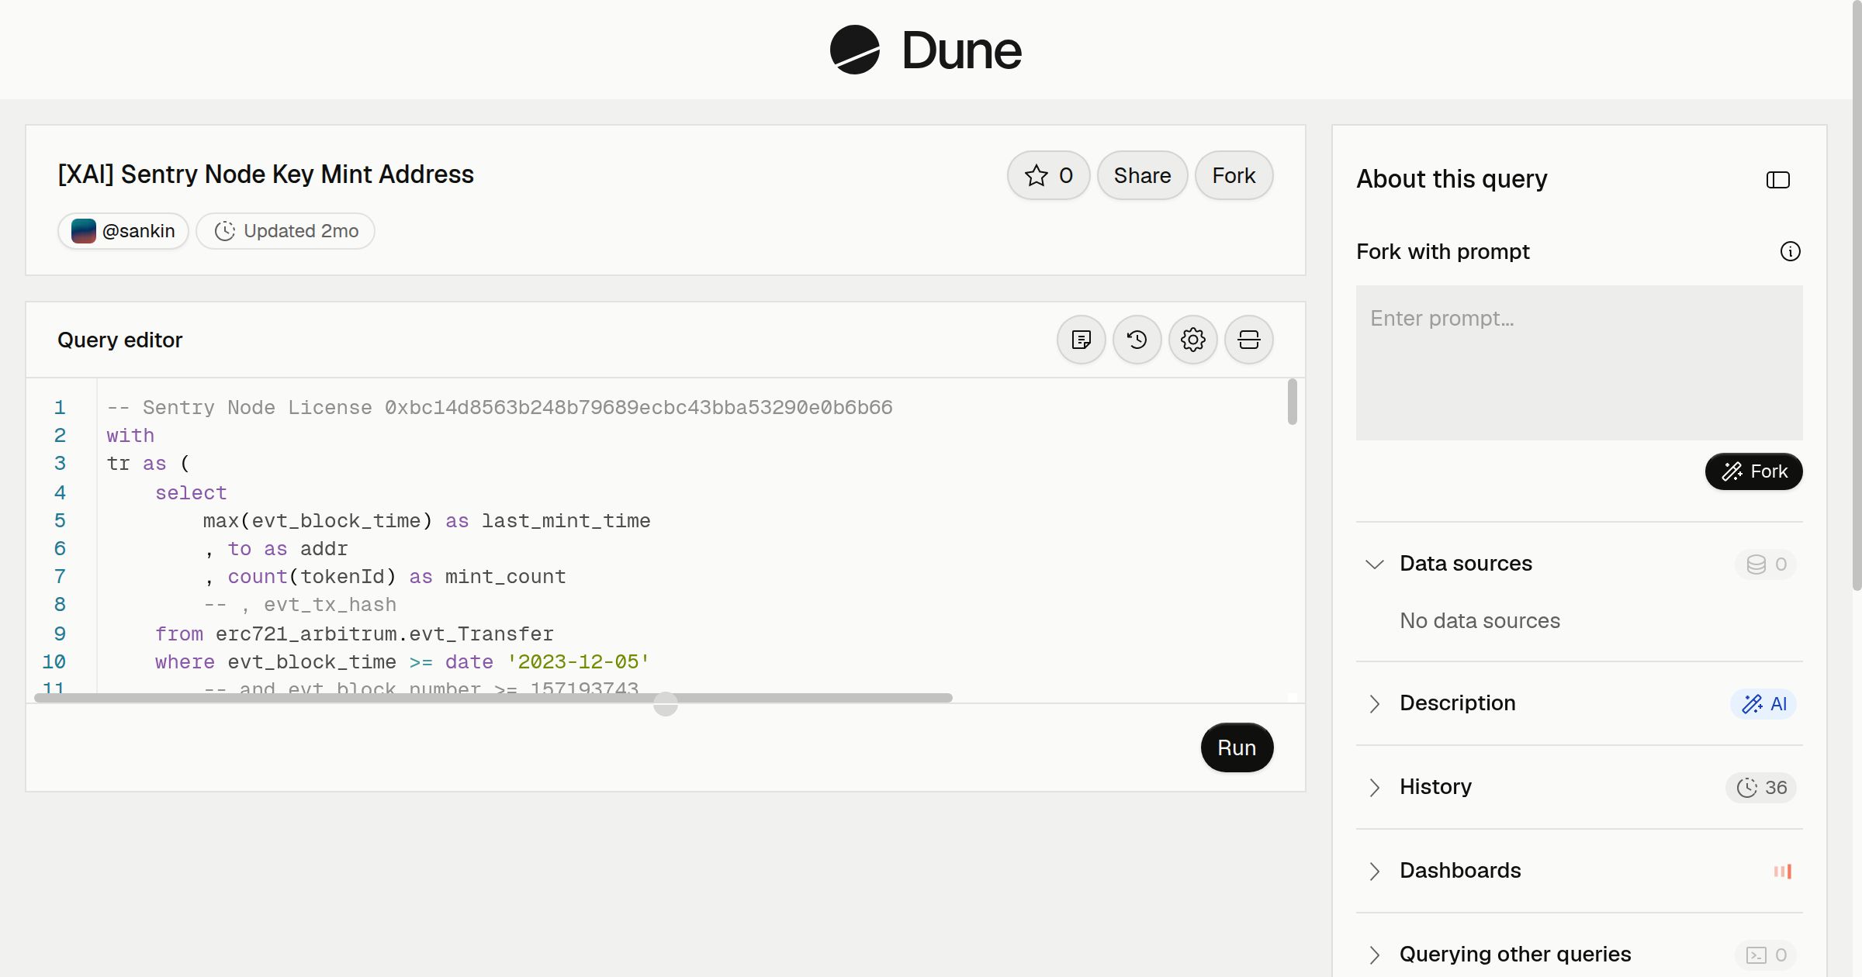Viewport: 1862px width, 977px height.
Task: Click the AI description badge
Action: (x=1763, y=704)
